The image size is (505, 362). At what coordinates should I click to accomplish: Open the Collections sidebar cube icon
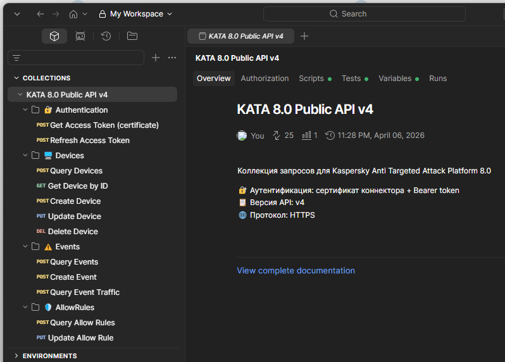point(54,37)
